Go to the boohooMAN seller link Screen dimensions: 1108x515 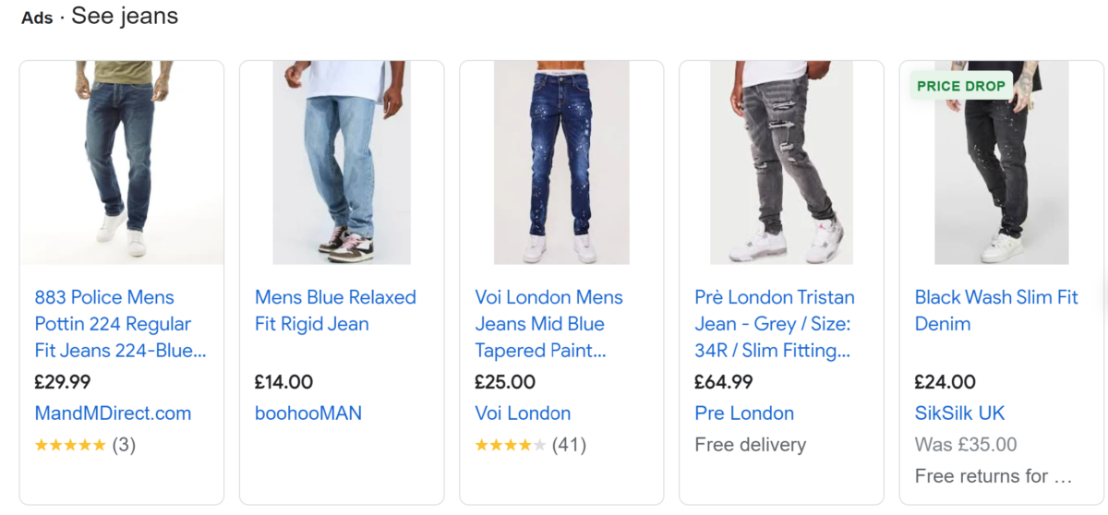(x=308, y=413)
